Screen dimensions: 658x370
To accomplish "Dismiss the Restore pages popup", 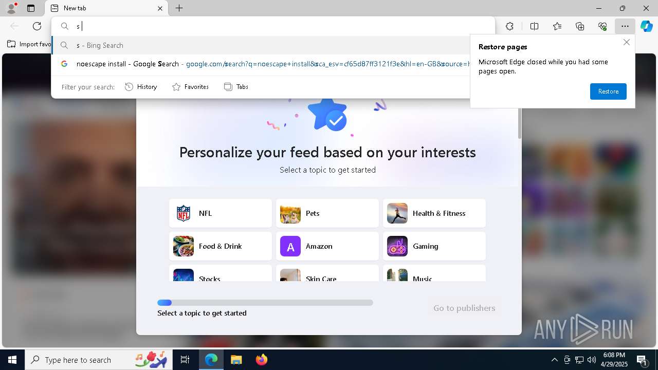I will coord(626,42).
